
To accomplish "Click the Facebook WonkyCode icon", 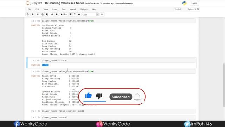I will (x=17, y=124).
